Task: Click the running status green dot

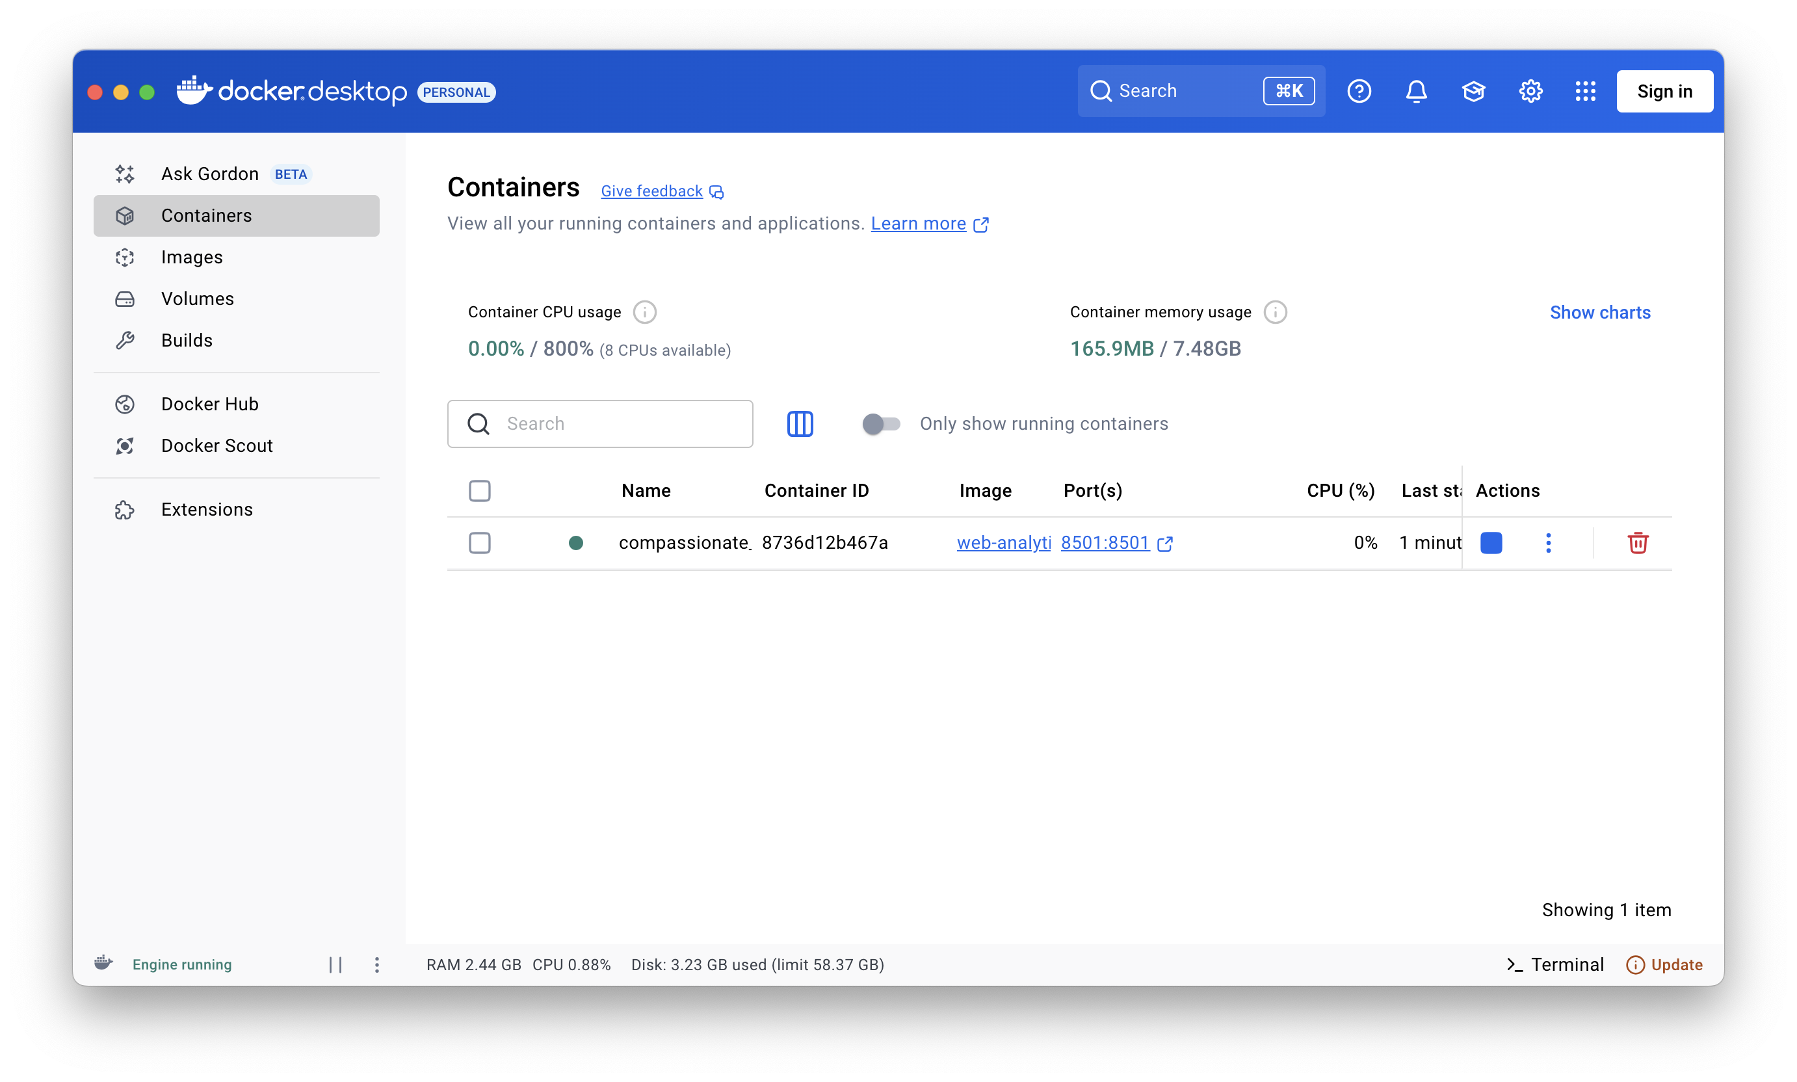Action: pos(575,542)
